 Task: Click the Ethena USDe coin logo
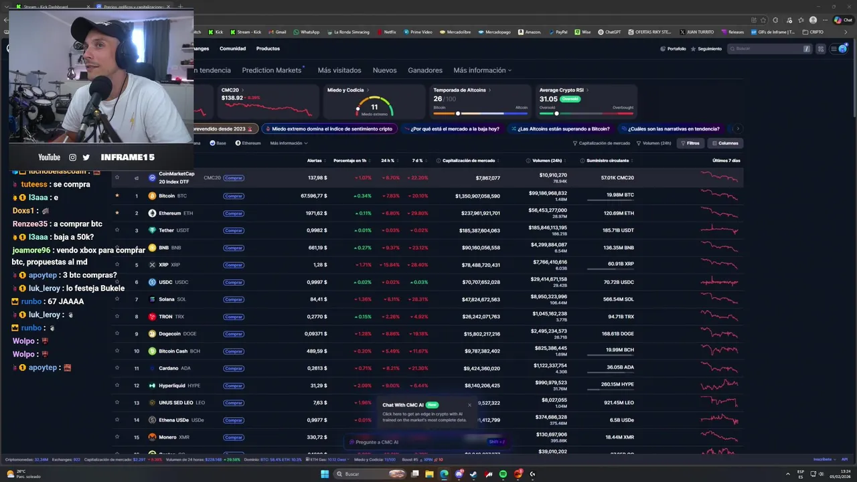point(152,420)
